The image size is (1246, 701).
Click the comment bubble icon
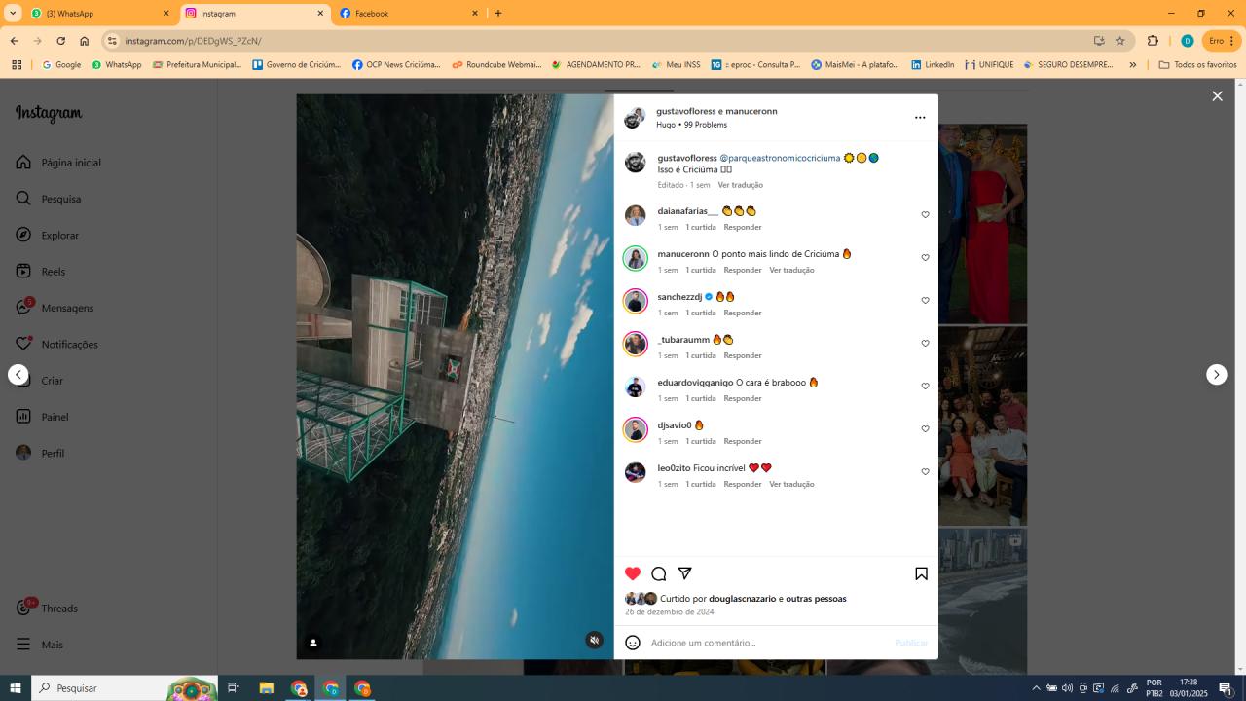point(659,573)
